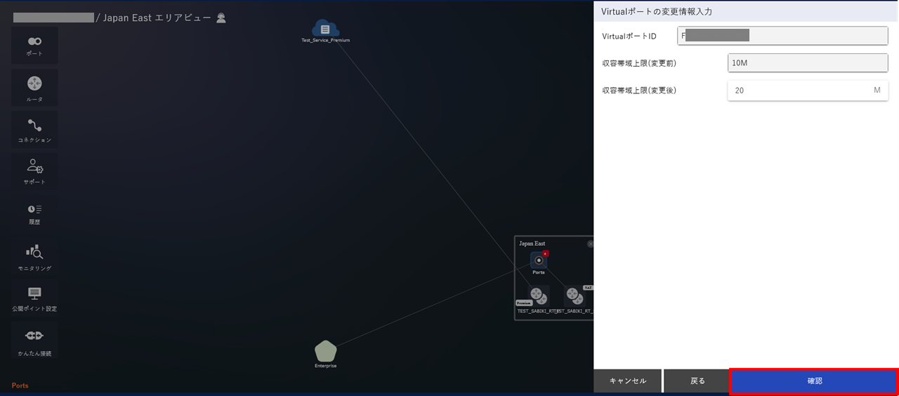
Task: Click the 戻る (Back) button
Action: pyautogui.click(x=697, y=381)
